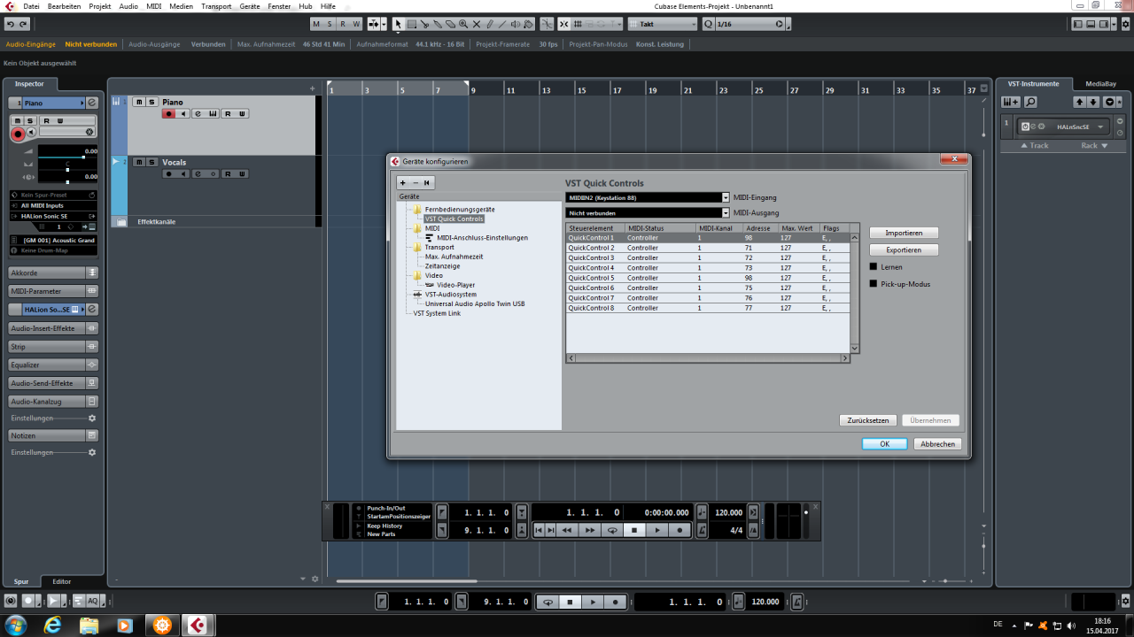This screenshot has height=637, width=1134.
Task: Enable Pick-up-Modus checkbox
Action: tap(874, 284)
